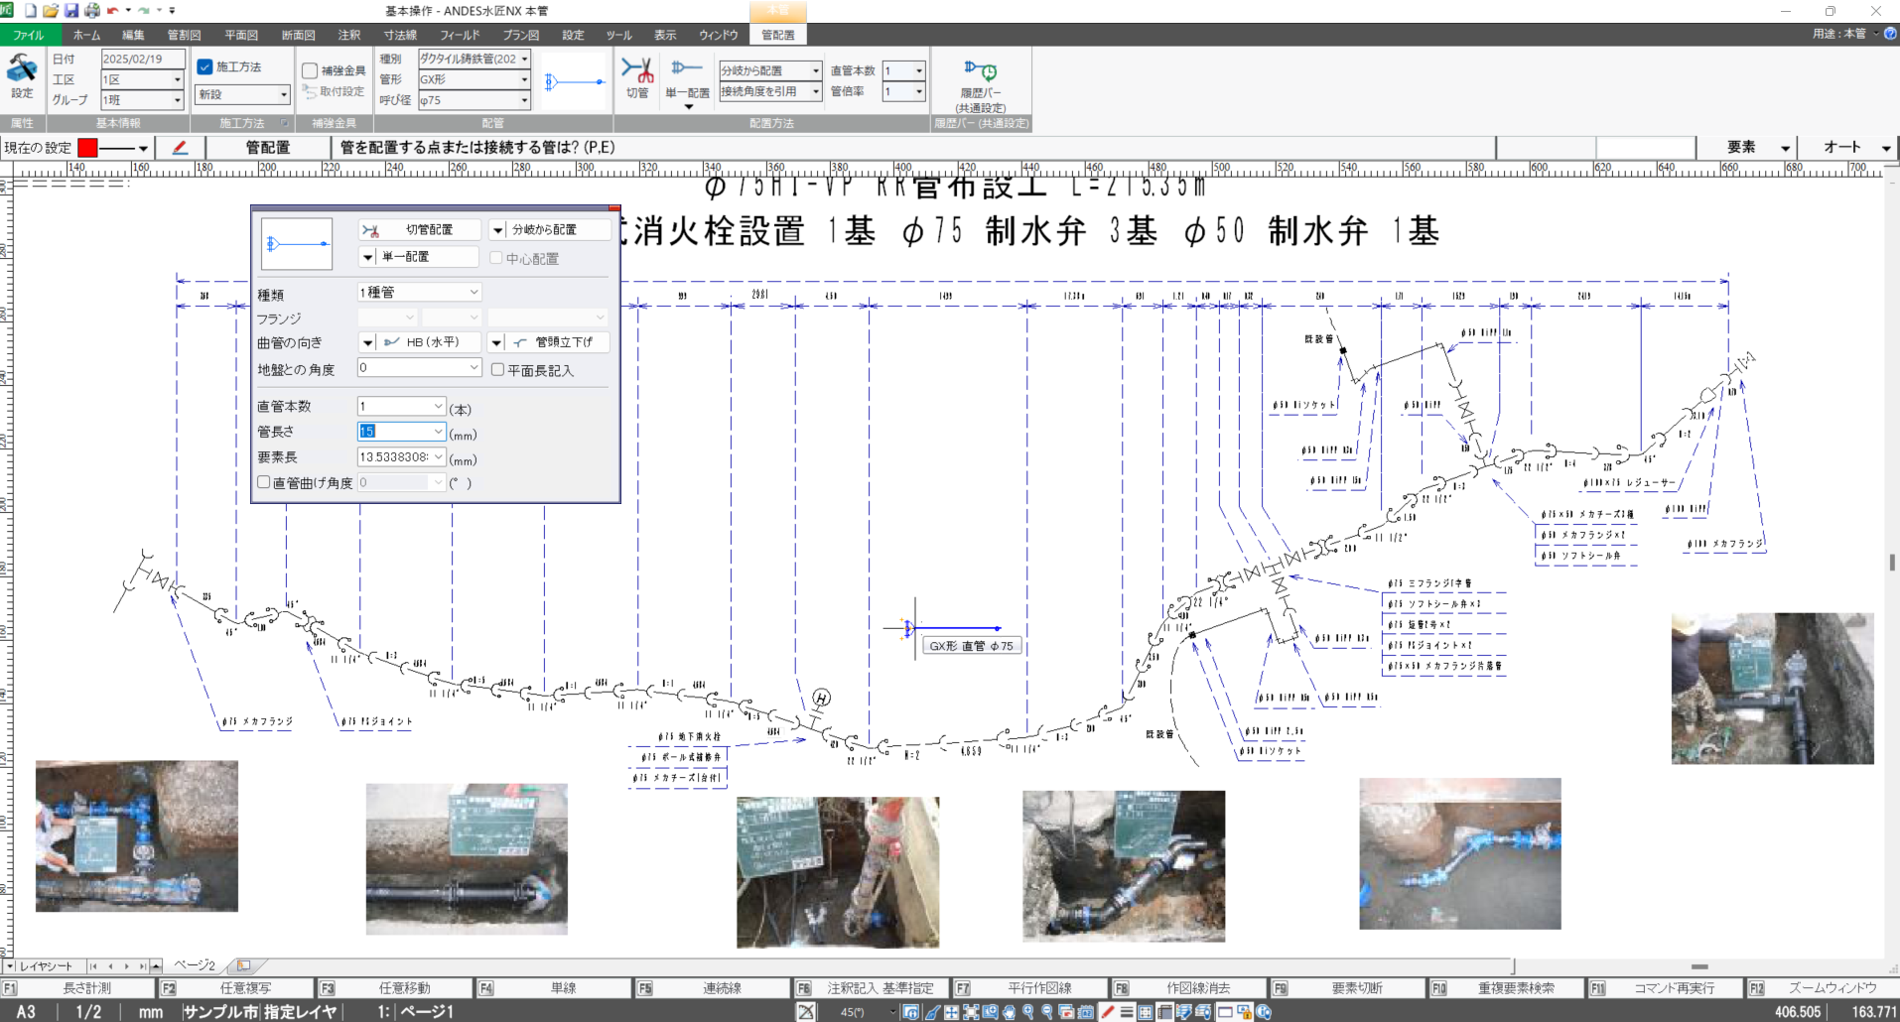Select the four-arrow pan icon
The width and height of the screenshot is (1900, 1022).
952,1012
